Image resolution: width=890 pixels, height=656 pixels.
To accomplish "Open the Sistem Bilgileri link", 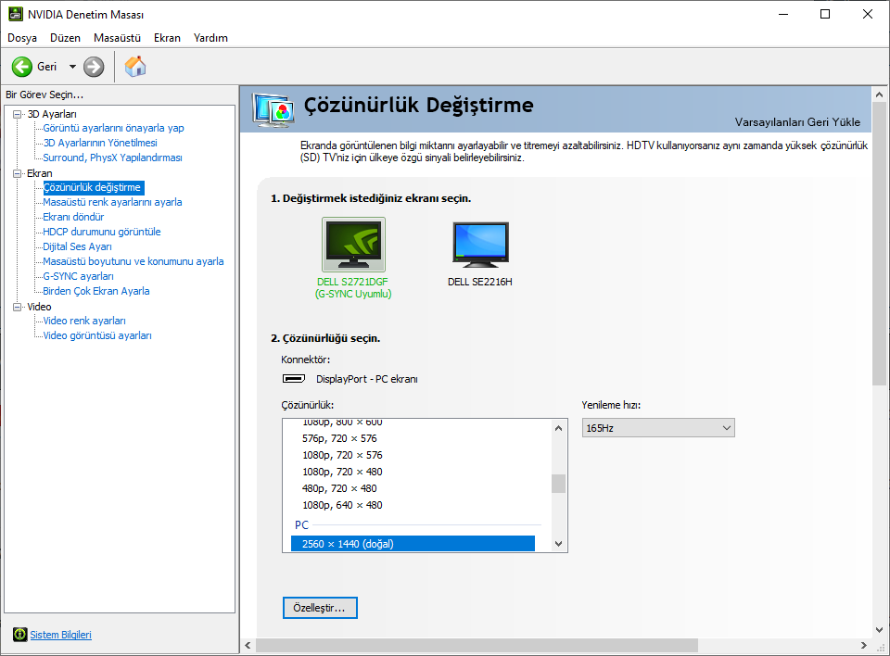I will pos(61,635).
